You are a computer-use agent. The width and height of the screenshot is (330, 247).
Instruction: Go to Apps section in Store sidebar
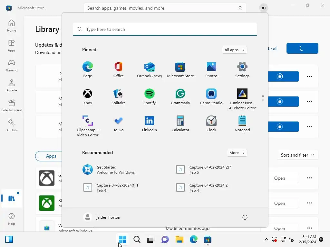coord(12,46)
